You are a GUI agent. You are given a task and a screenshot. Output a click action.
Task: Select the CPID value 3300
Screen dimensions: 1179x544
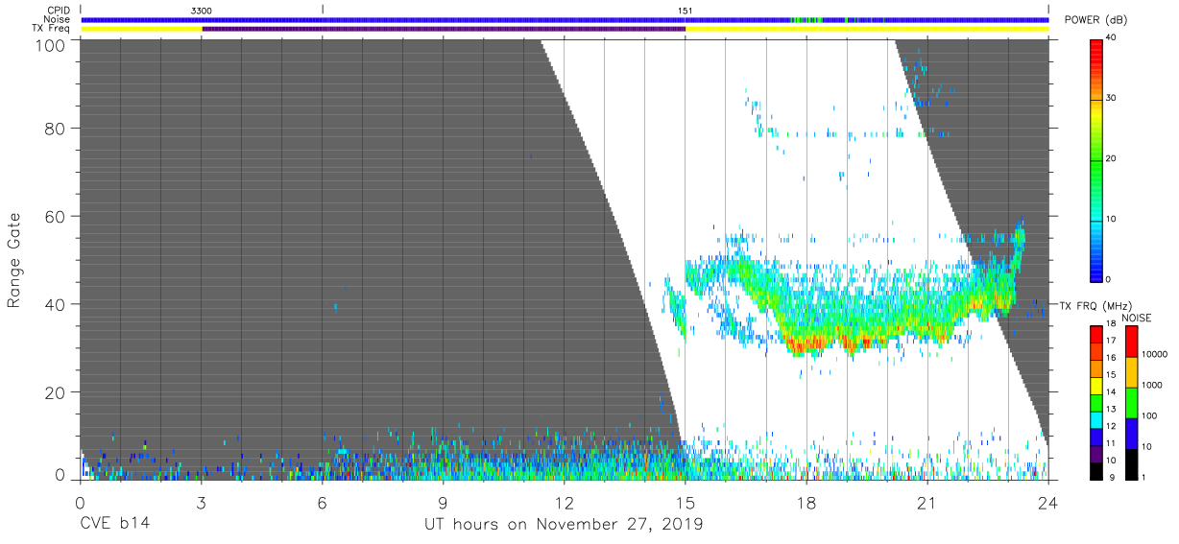(202, 11)
